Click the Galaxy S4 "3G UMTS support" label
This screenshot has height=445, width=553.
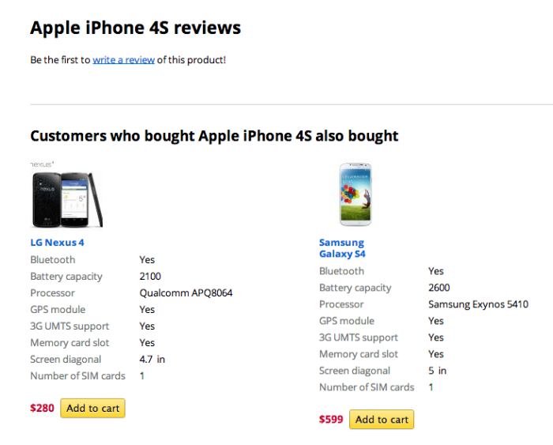pyautogui.click(x=359, y=338)
